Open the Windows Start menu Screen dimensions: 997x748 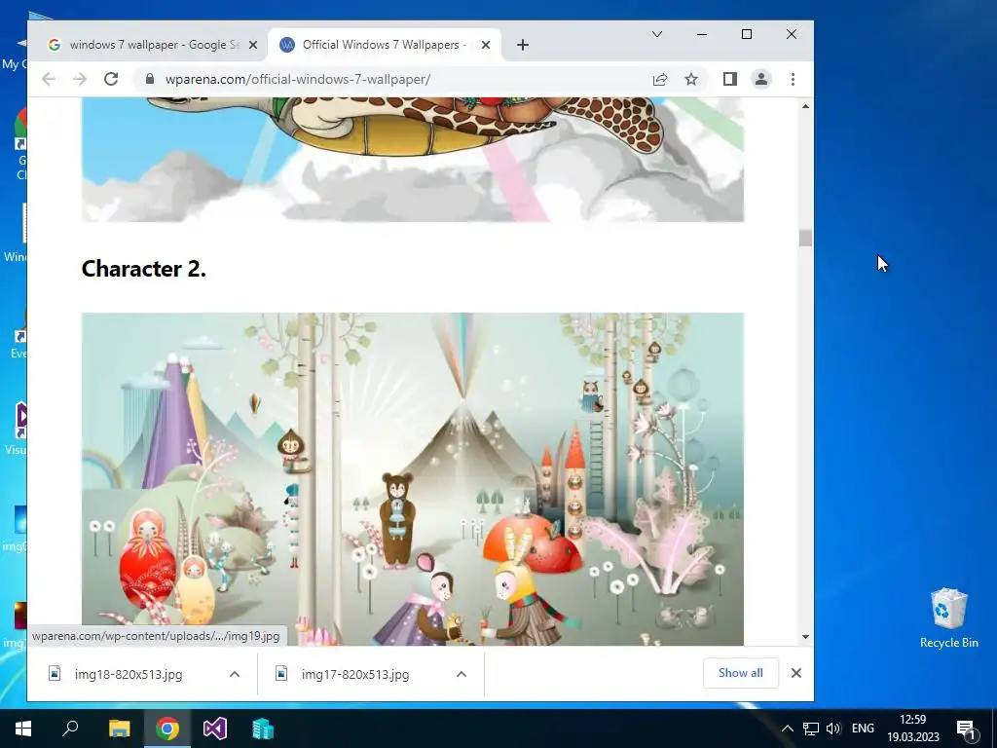point(23,729)
